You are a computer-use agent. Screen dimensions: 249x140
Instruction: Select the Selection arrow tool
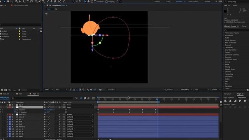pyautogui.click(x=4, y=2)
